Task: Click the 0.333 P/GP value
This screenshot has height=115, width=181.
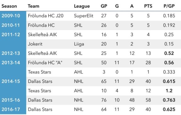Action: [x=169, y=72]
